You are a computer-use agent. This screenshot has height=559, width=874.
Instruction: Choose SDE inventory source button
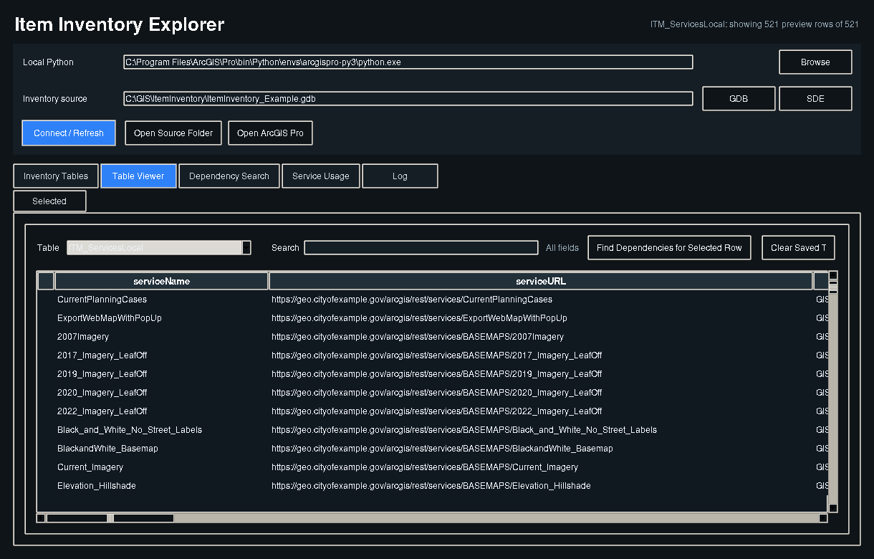(x=815, y=99)
